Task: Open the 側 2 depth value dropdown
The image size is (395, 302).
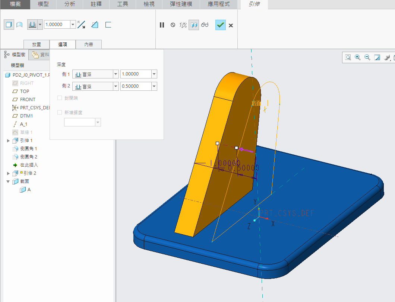Action: point(154,86)
